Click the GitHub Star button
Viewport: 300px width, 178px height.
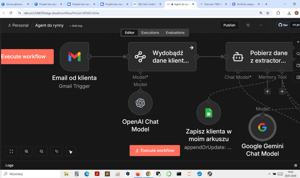point(283,25)
